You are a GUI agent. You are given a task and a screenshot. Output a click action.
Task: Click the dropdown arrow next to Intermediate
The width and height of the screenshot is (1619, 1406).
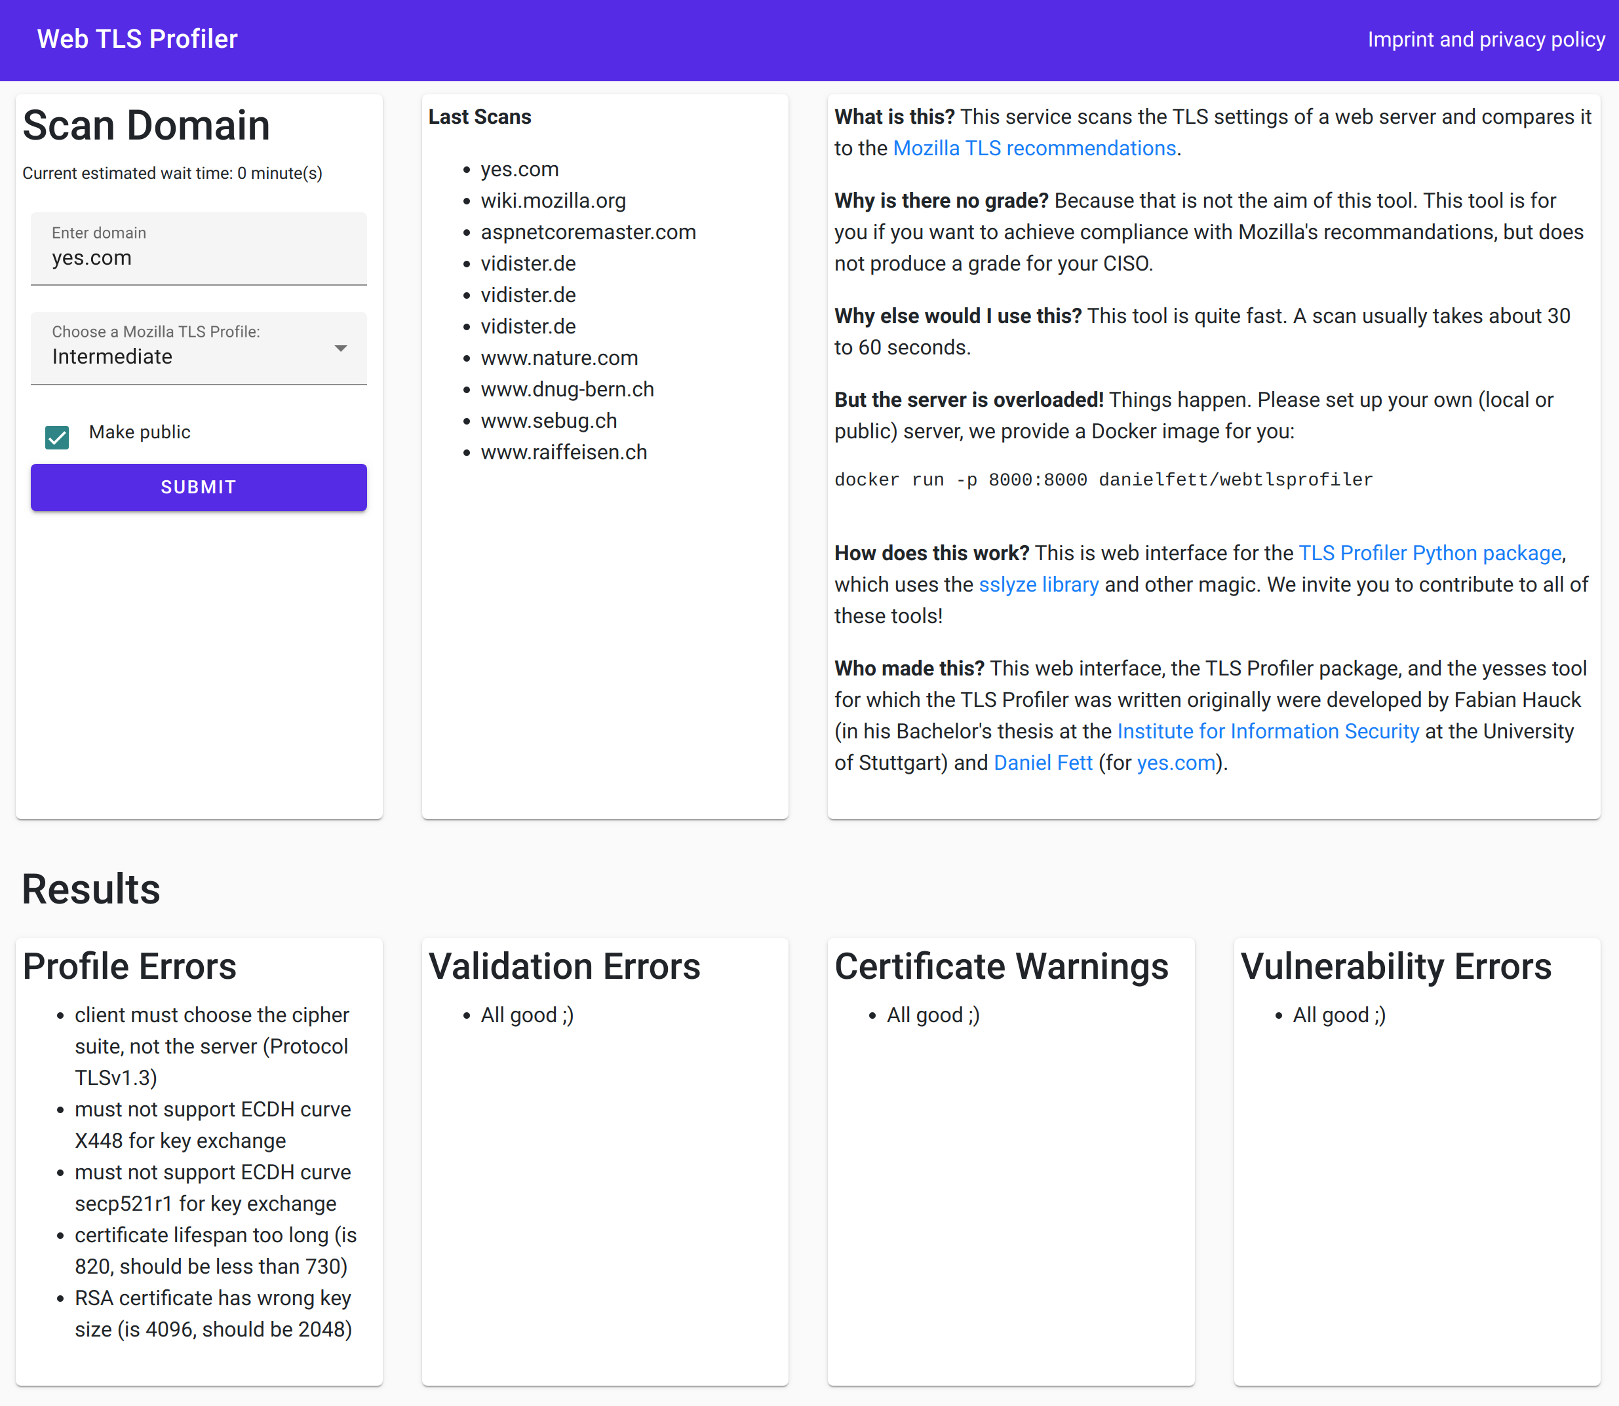[x=341, y=349]
